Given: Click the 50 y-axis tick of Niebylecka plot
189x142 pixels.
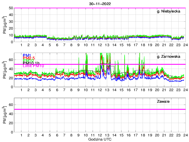Looking at the screenshot, I should click(x=10, y=8).
